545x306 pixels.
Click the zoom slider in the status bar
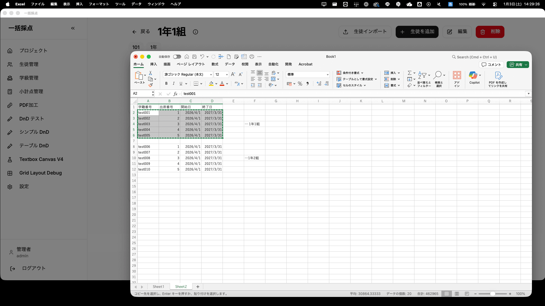492,294
